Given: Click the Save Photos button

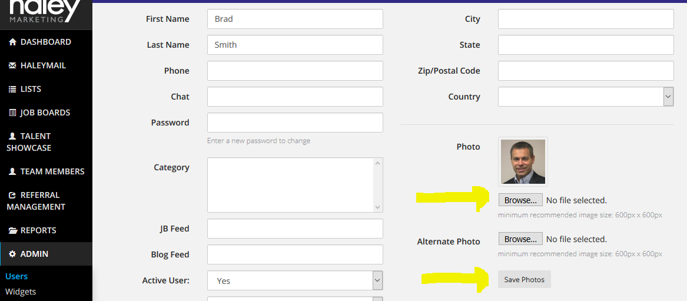Looking at the screenshot, I should click(x=525, y=280).
